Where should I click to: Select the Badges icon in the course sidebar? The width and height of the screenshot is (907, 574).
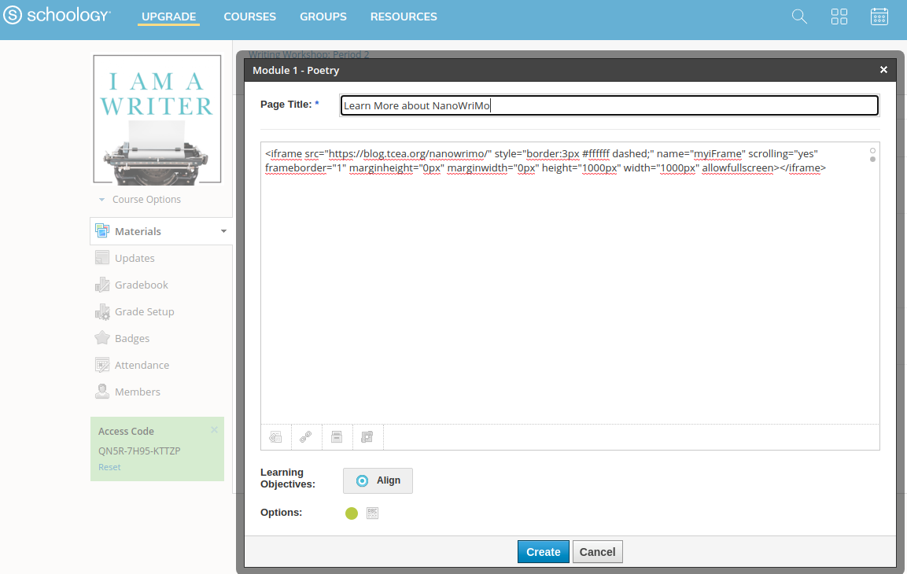pyautogui.click(x=102, y=337)
